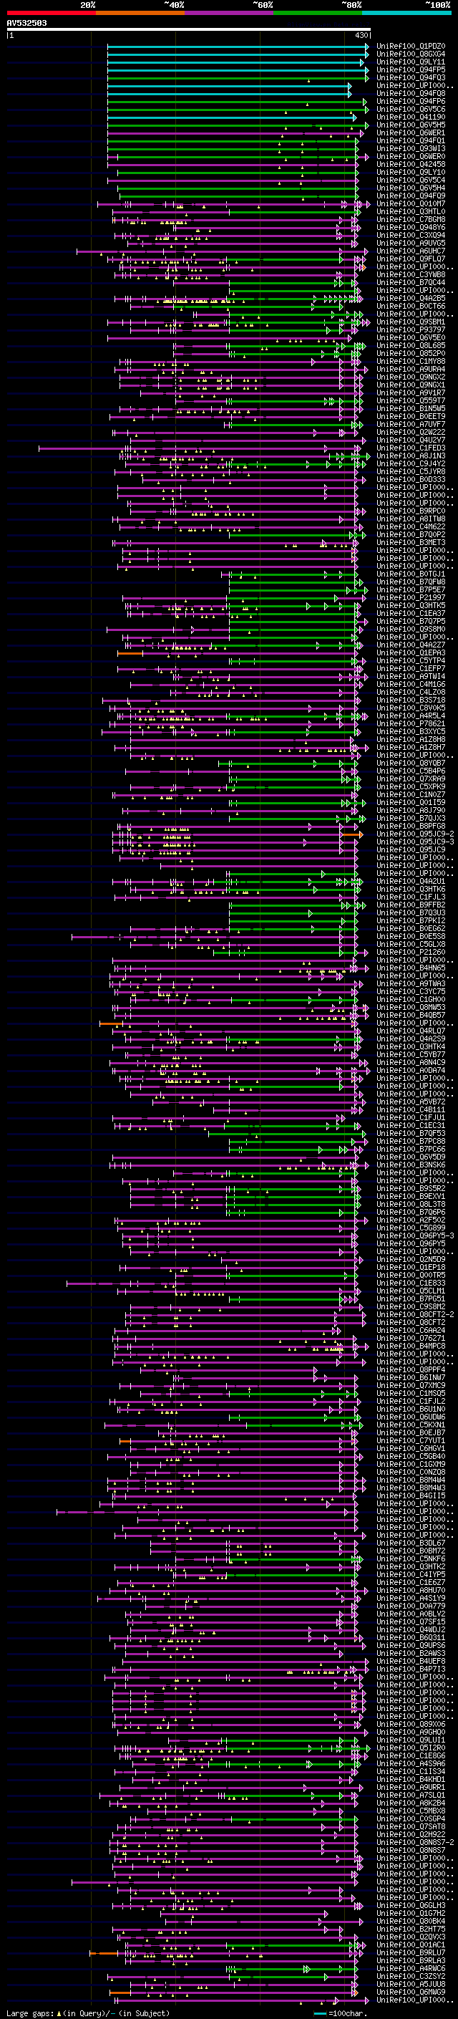Screen dimensions: 458x2019
Task: Select the UniRef100_Q559T7 label
Action: pos(411,400)
